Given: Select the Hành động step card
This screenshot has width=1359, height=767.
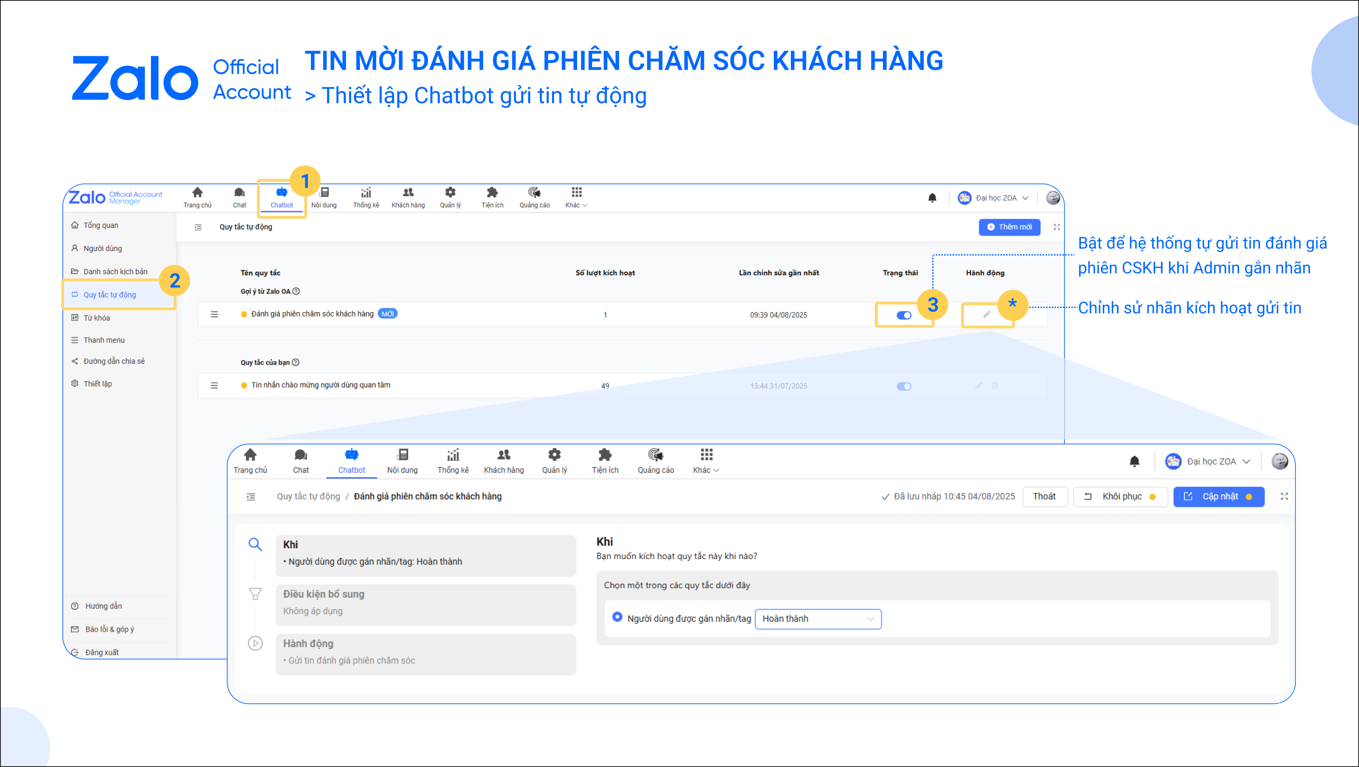Looking at the screenshot, I should (x=425, y=655).
